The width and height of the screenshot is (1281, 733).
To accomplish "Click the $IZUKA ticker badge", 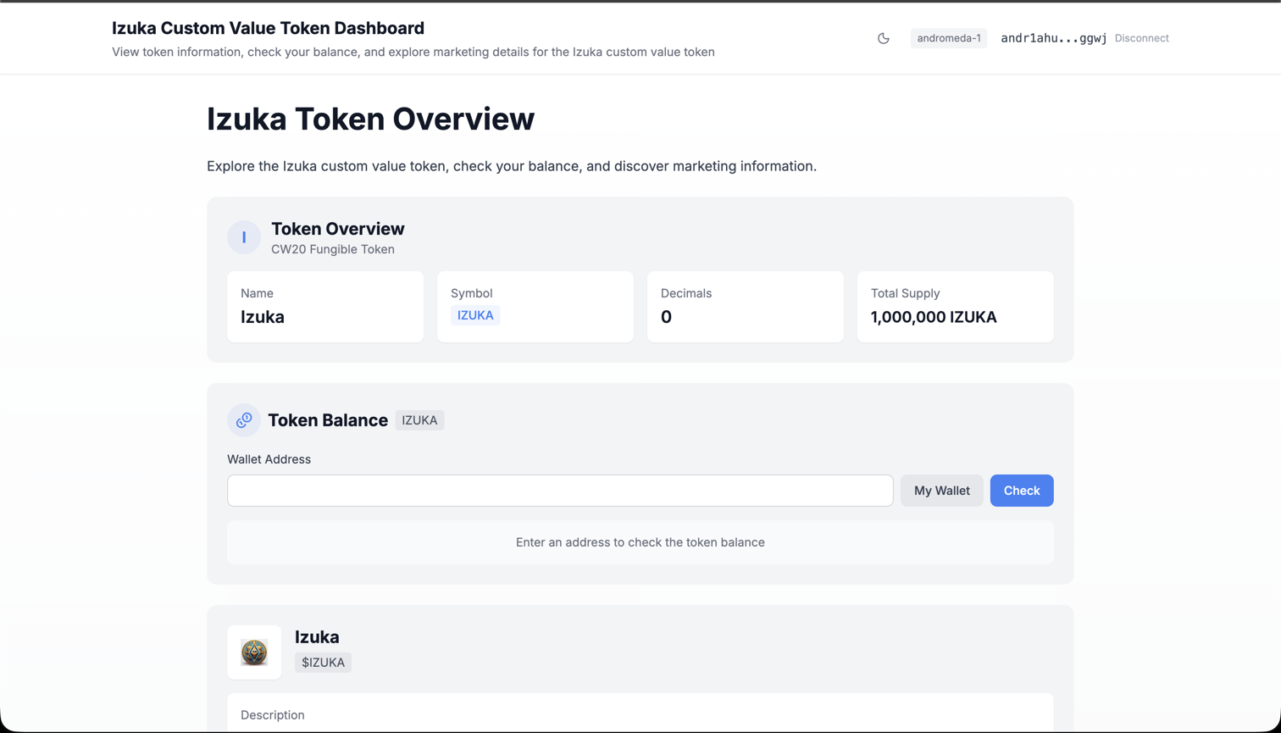I will [x=323, y=663].
